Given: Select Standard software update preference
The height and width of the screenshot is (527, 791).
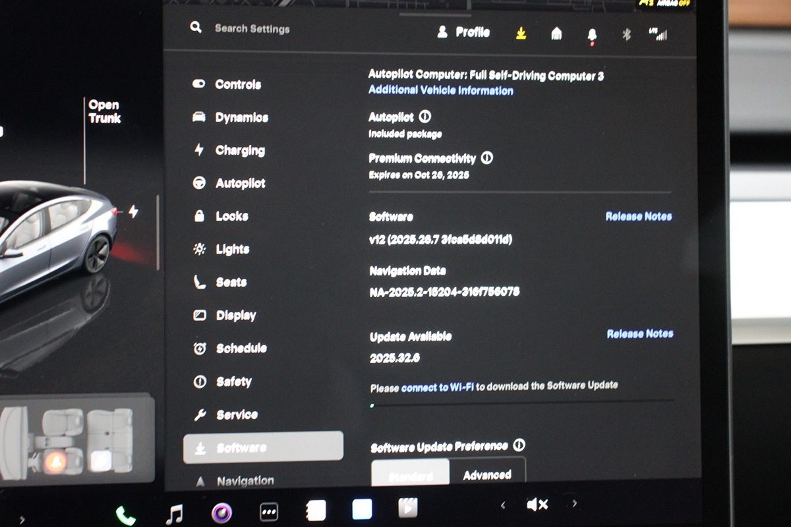Looking at the screenshot, I should (x=410, y=476).
